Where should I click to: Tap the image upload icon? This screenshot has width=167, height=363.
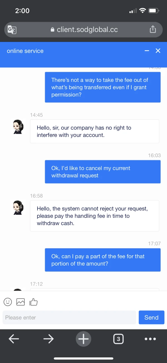[x=21, y=302]
